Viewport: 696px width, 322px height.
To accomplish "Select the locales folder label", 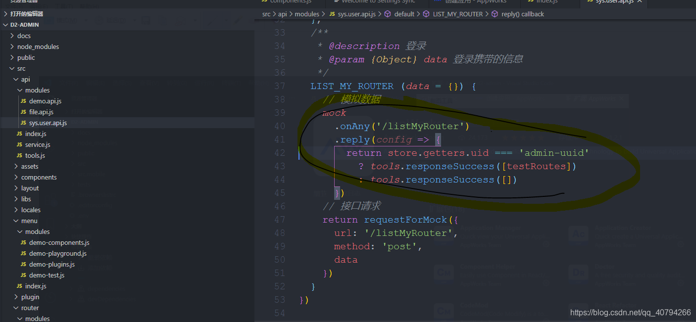I will coord(31,210).
